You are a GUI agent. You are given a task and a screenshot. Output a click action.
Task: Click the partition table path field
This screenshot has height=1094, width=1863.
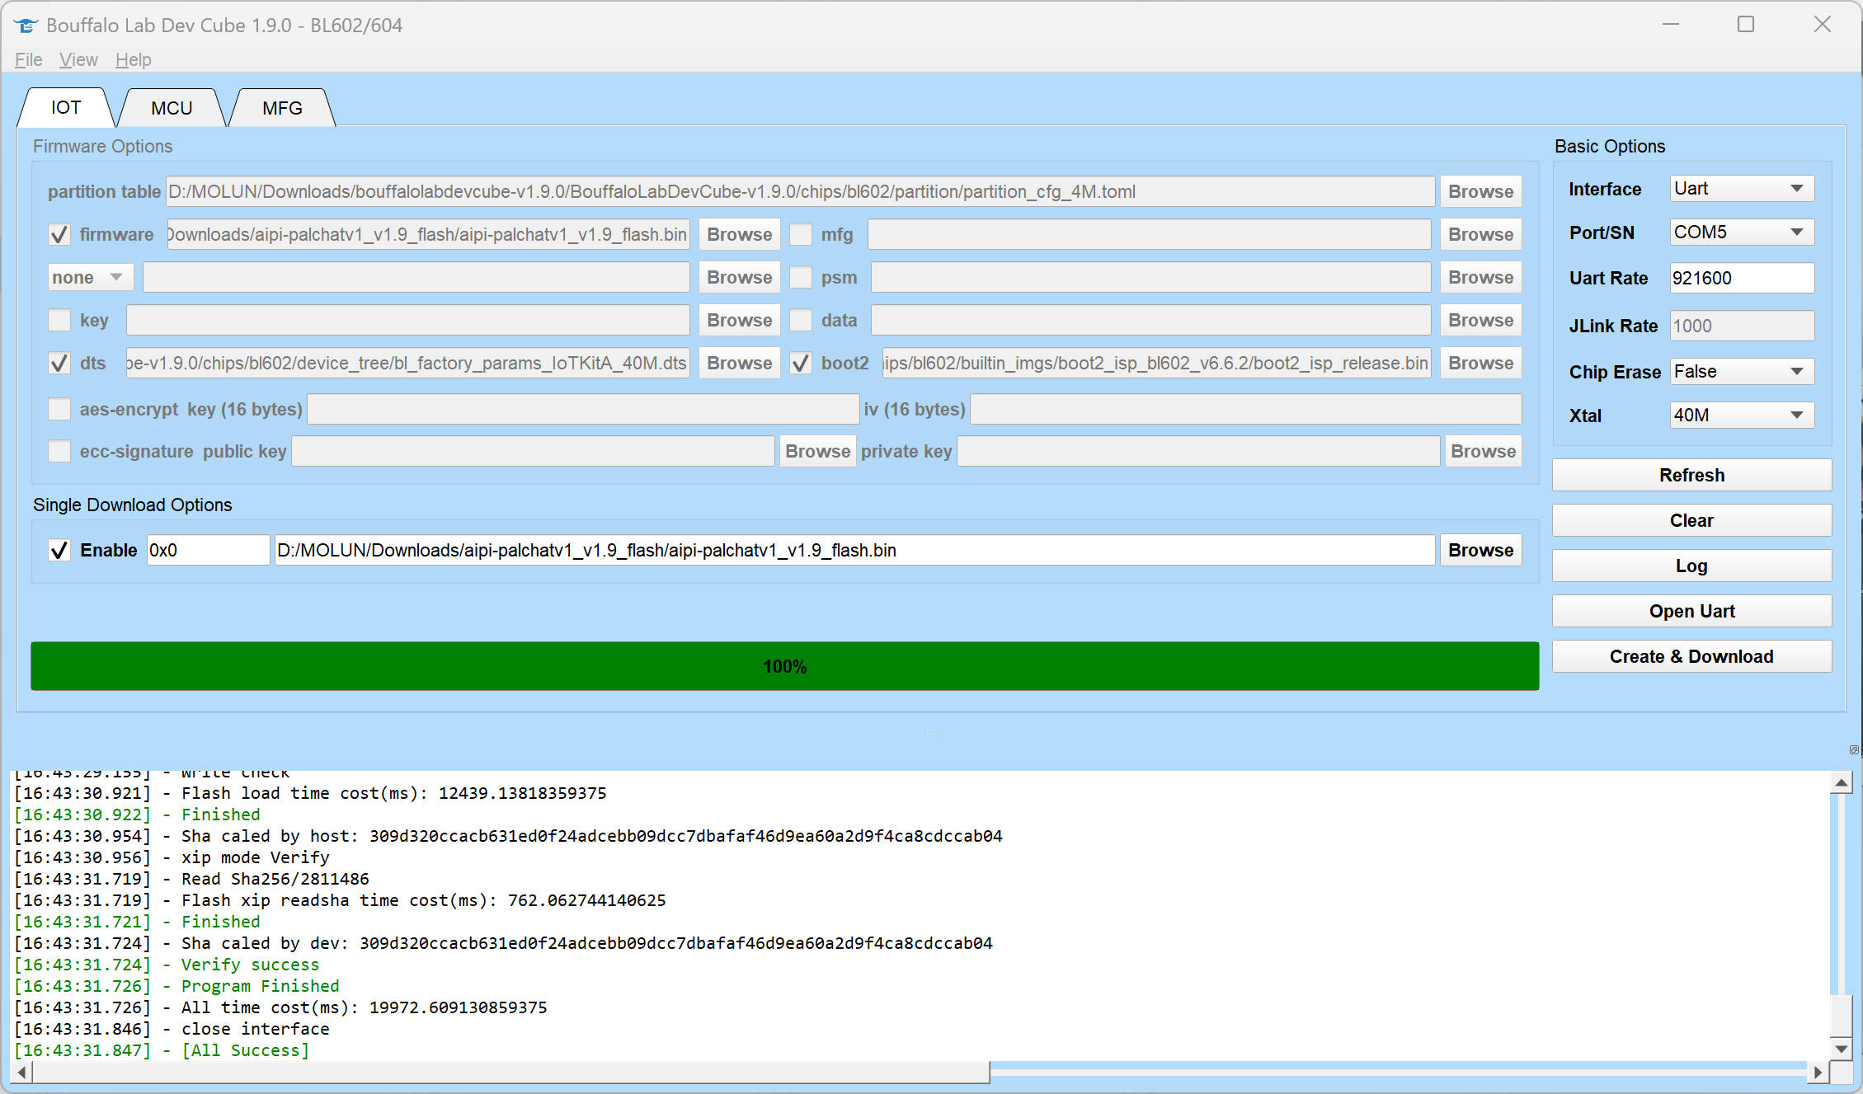800,191
